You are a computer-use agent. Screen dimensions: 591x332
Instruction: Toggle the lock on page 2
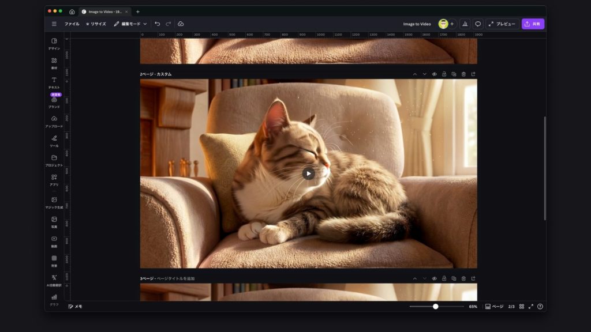pyautogui.click(x=444, y=74)
